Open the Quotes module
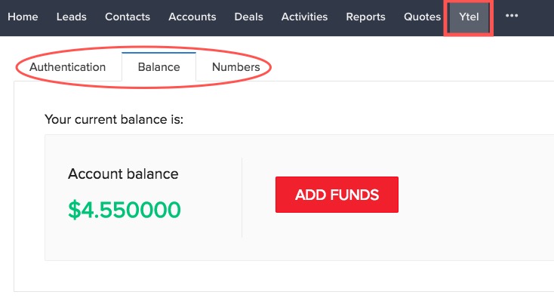554x301 pixels. (x=422, y=17)
